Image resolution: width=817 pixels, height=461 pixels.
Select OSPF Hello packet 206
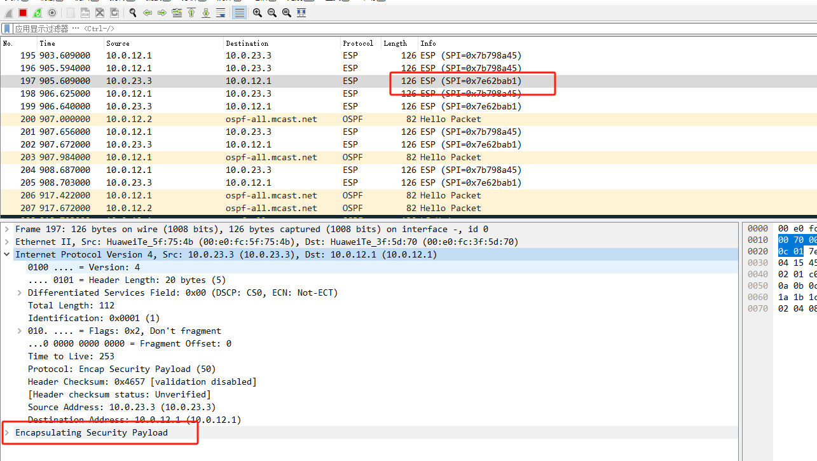(x=408, y=195)
